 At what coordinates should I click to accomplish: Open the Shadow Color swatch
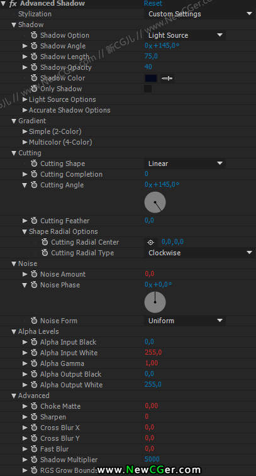(151, 79)
